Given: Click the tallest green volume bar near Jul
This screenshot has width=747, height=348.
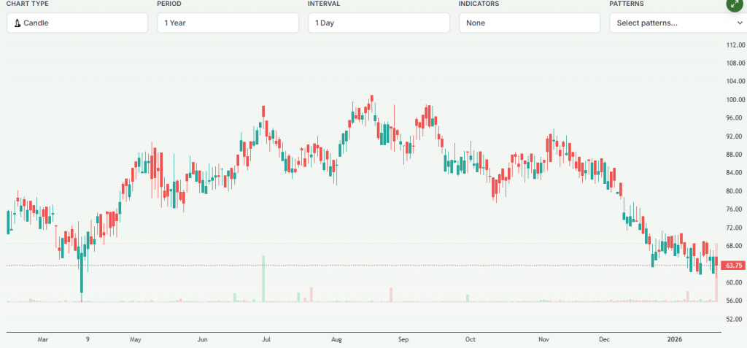Looking at the screenshot, I should point(263,279).
